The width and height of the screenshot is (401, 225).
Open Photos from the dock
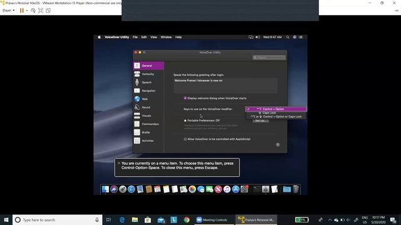pyautogui.click(x=192, y=189)
